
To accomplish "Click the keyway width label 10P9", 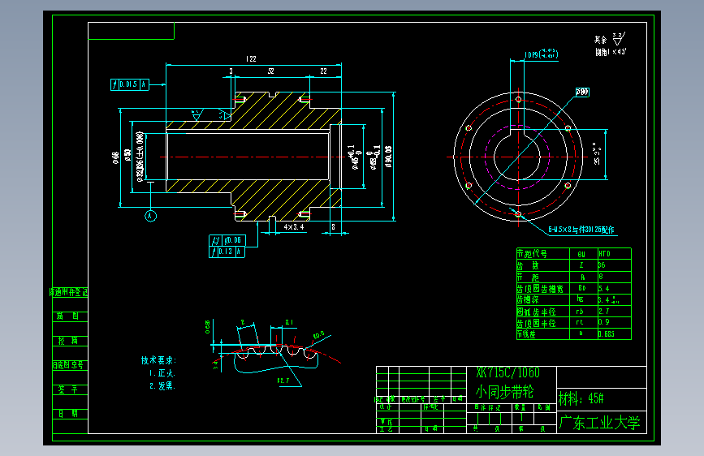I will click(541, 54).
